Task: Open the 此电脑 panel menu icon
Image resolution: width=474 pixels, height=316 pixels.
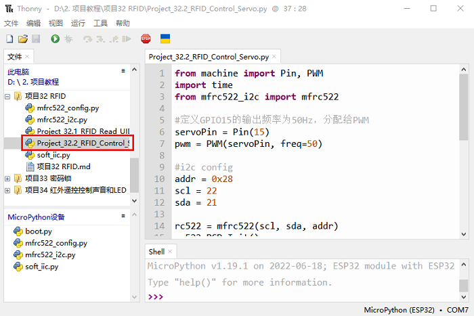Action: [123, 71]
